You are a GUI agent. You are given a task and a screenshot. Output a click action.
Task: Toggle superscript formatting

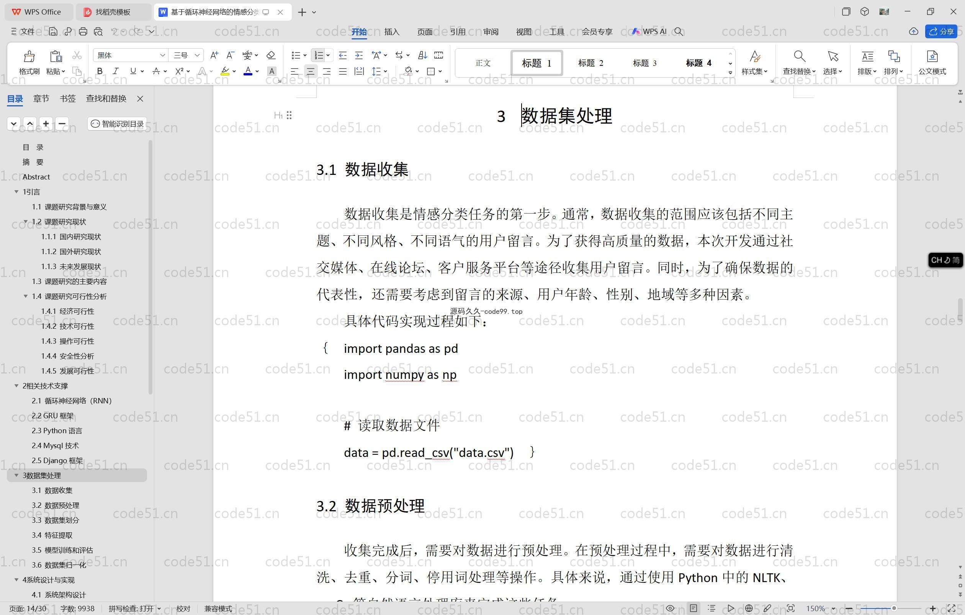point(179,71)
